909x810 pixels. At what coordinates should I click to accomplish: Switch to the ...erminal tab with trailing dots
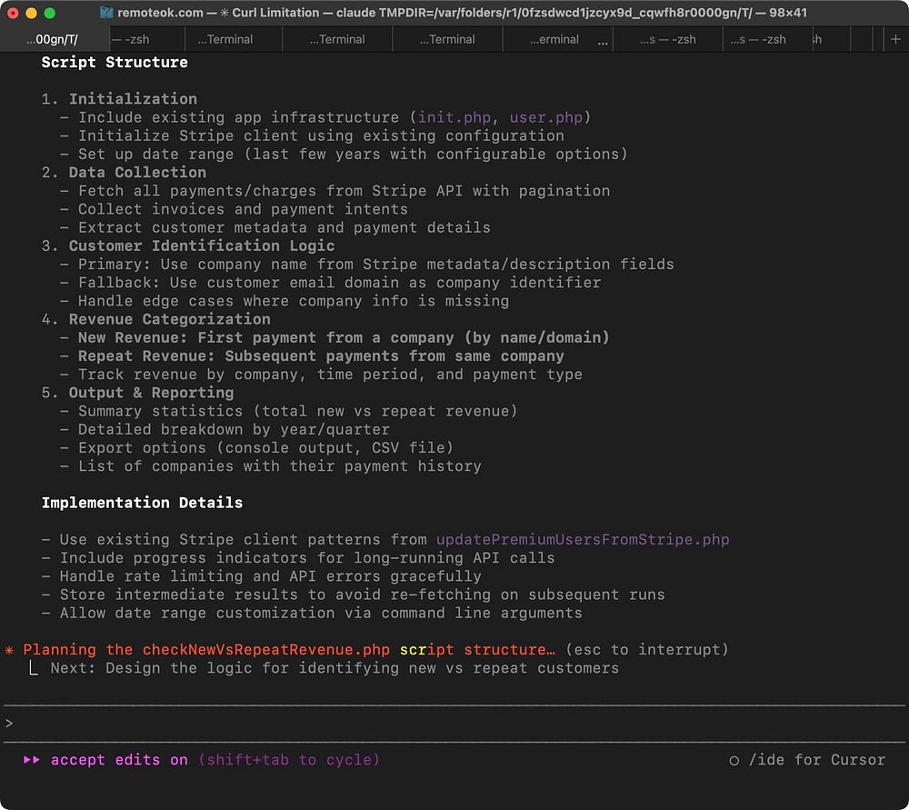[x=552, y=39]
